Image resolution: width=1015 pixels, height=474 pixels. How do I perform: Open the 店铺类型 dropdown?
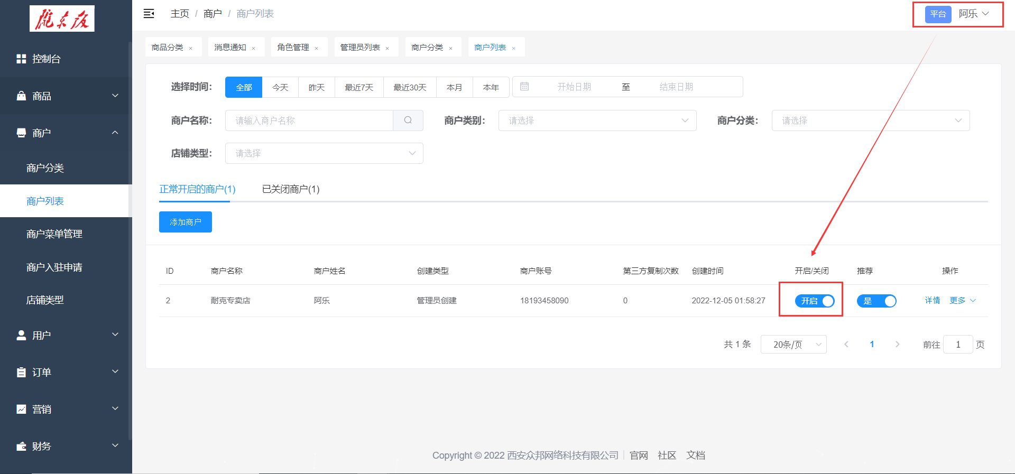coord(324,153)
